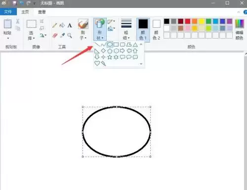The height and width of the screenshot is (190, 247).
Task: Select the Fill with color bucket tool
Action: [x=62, y=25]
